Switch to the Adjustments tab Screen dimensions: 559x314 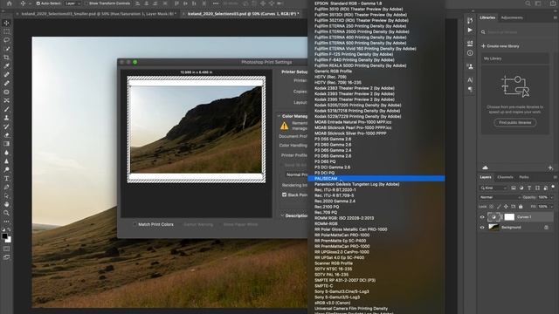pos(512,17)
